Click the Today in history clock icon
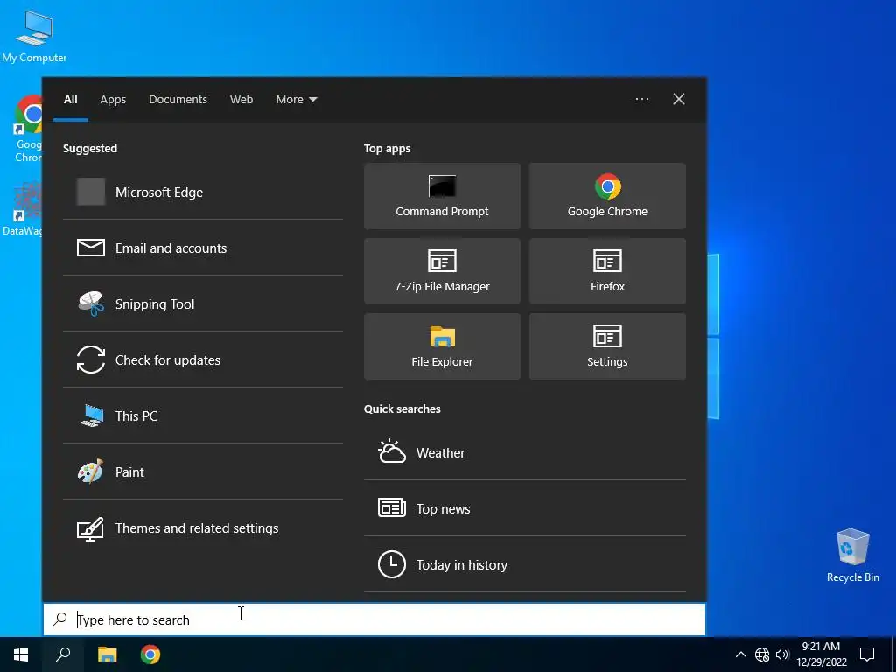Viewport: 896px width, 672px height. pyautogui.click(x=392, y=564)
